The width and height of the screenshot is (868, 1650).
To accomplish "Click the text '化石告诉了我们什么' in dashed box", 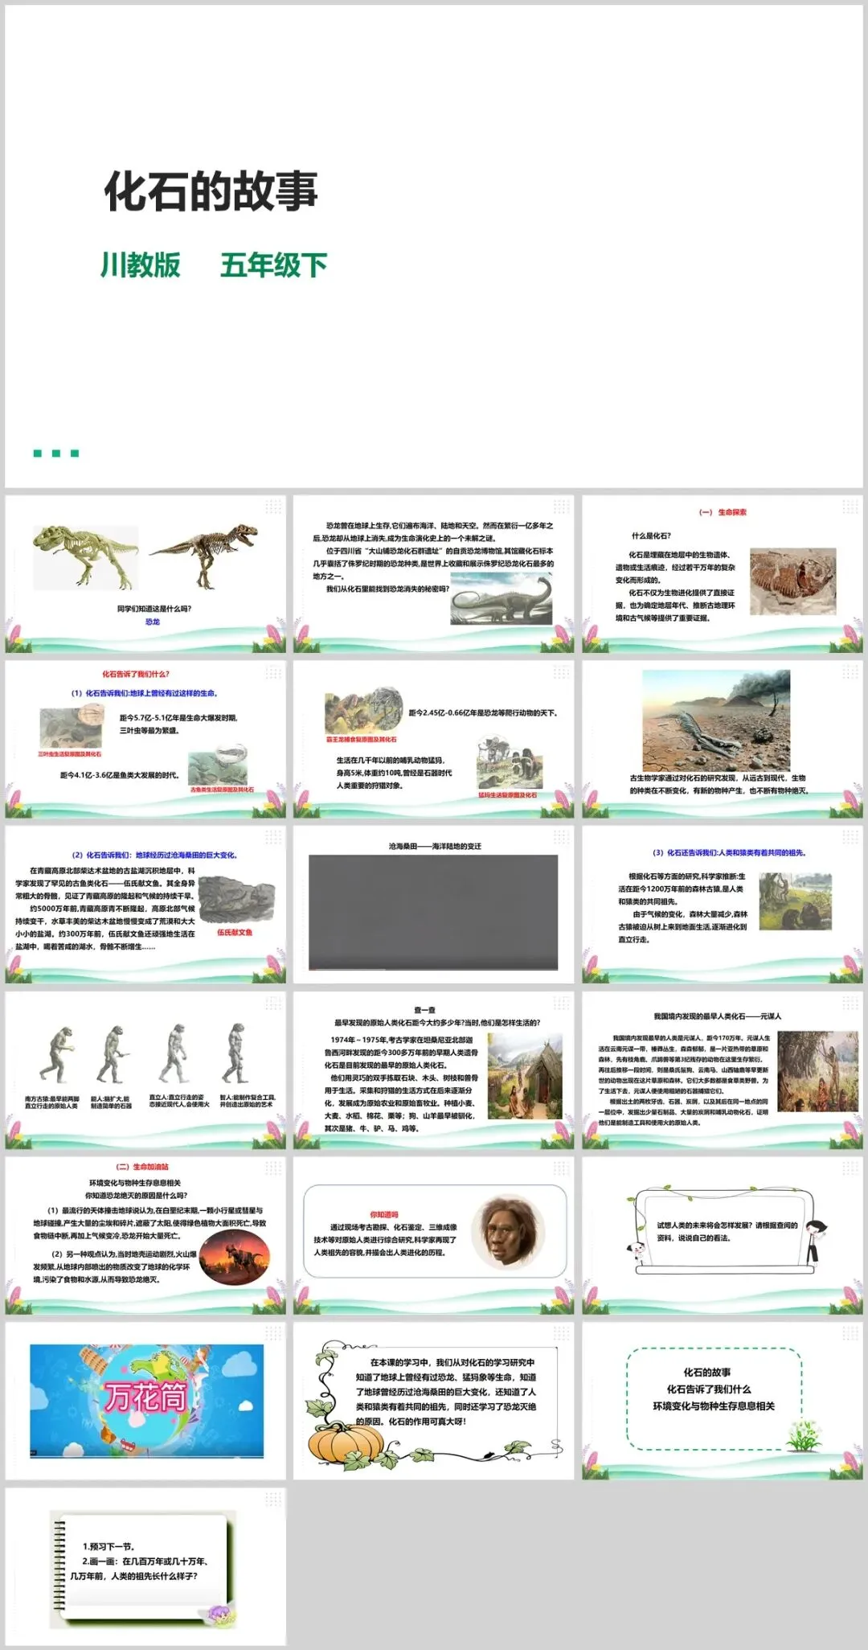I will (x=708, y=1389).
